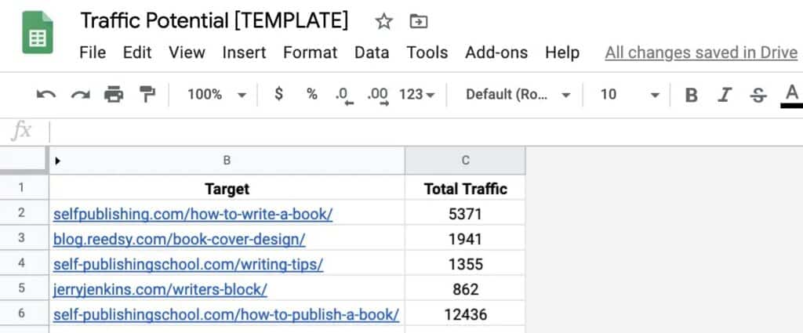The height and width of the screenshot is (333, 803).
Task: Select cell with value 12436
Action: click(x=465, y=313)
